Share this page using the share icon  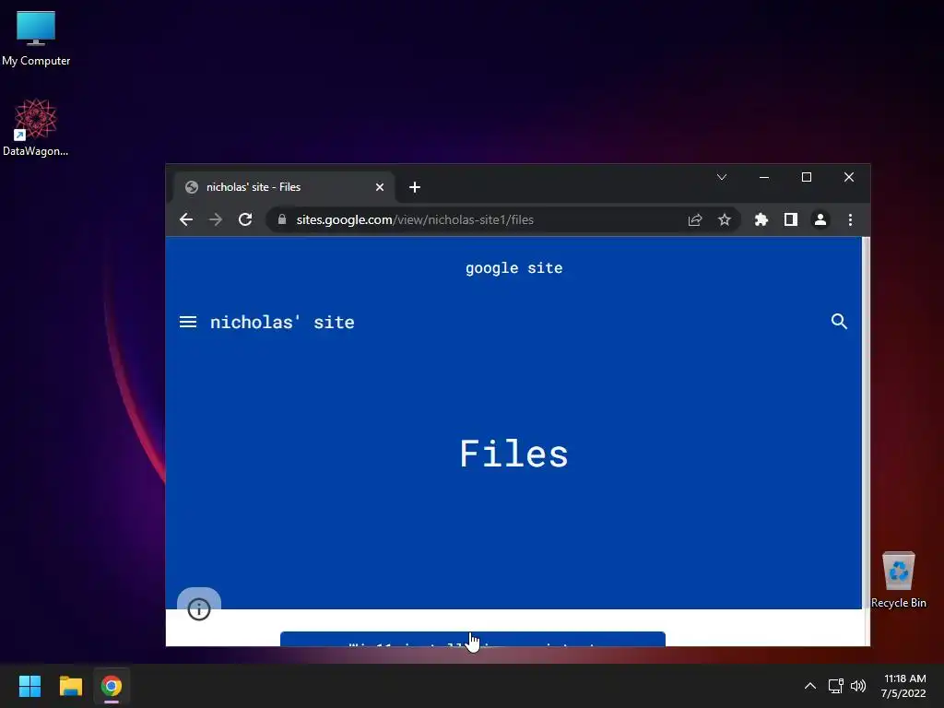tap(695, 219)
